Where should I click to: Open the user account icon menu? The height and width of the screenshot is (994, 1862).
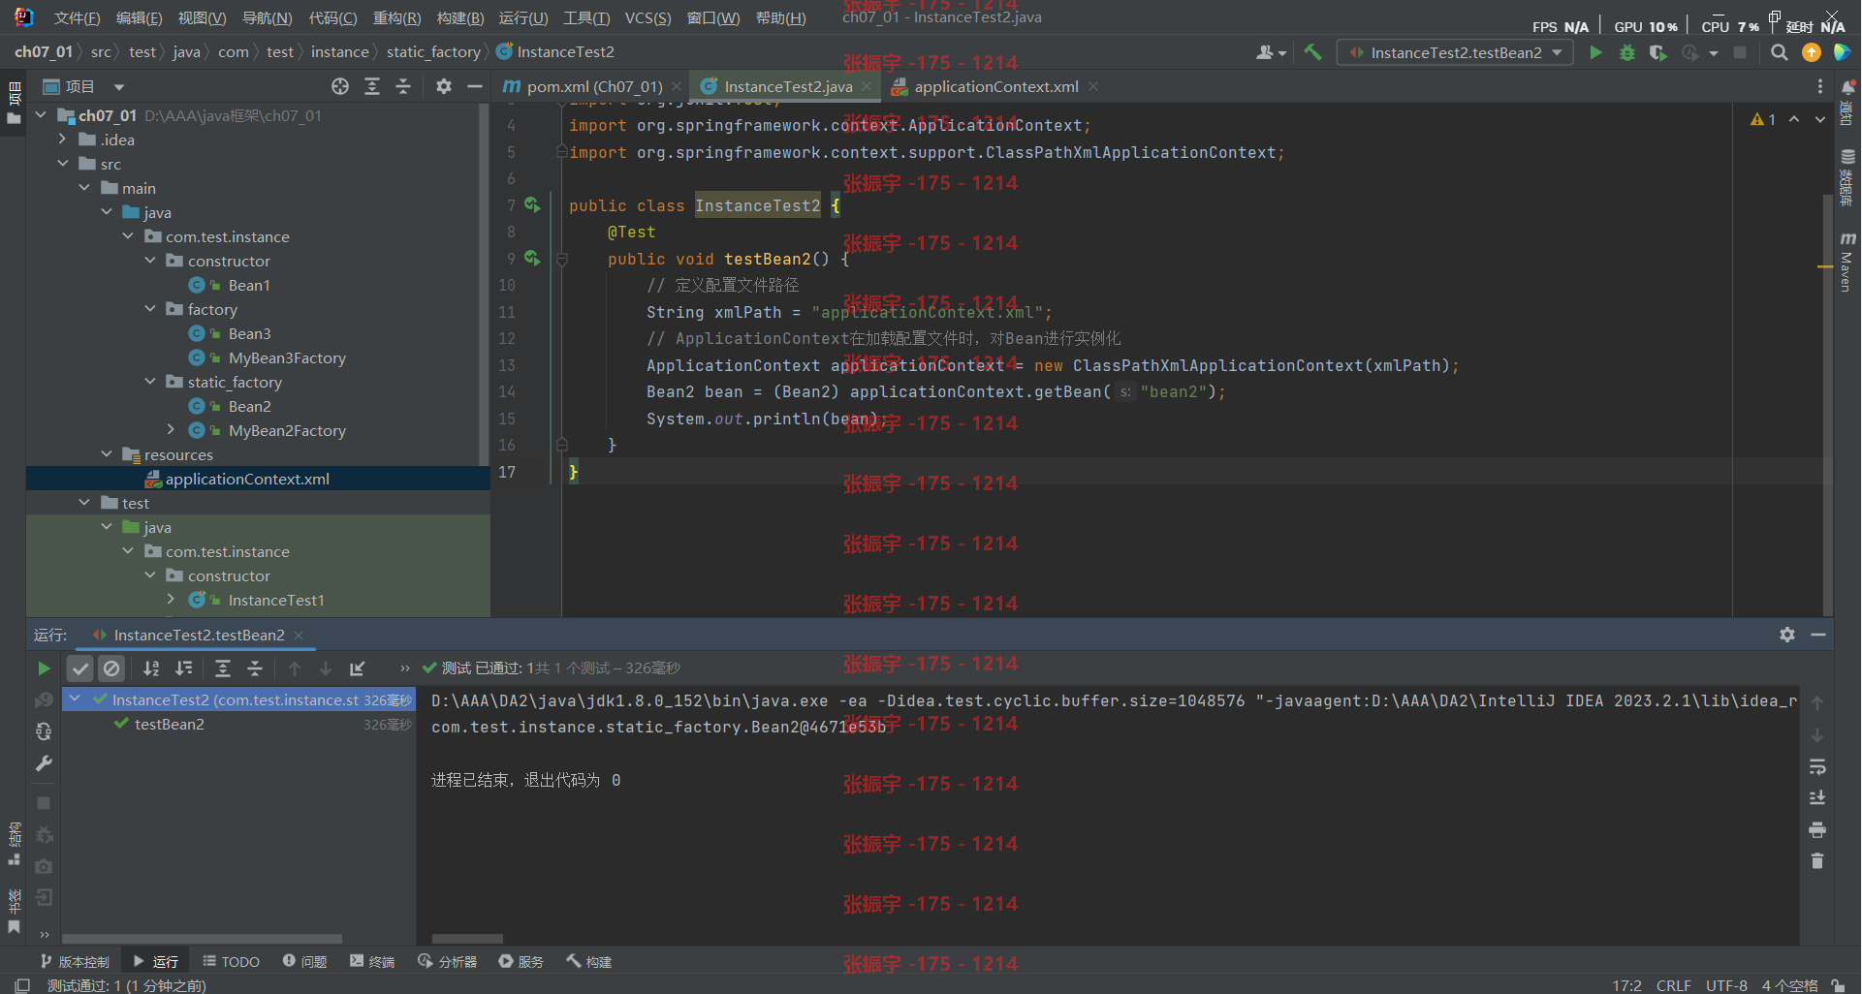[1271, 52]
